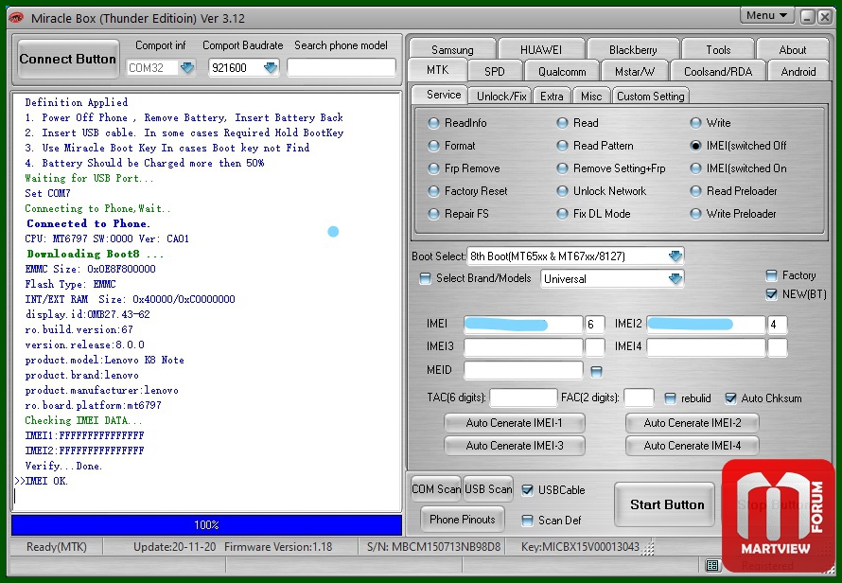Switch to the HUAWEI tab
Screen dimensions: 842x583
541,49
